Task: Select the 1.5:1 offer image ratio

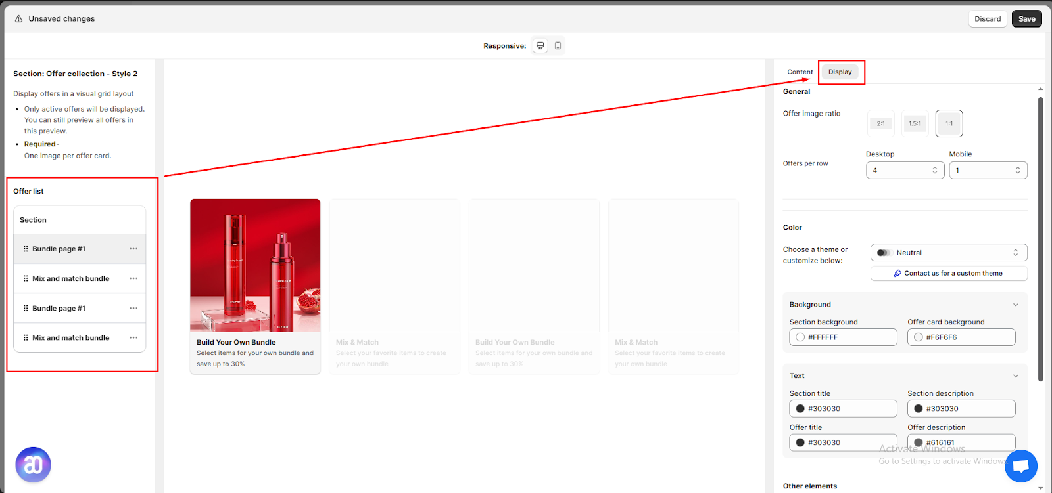Action: [915, 123]
